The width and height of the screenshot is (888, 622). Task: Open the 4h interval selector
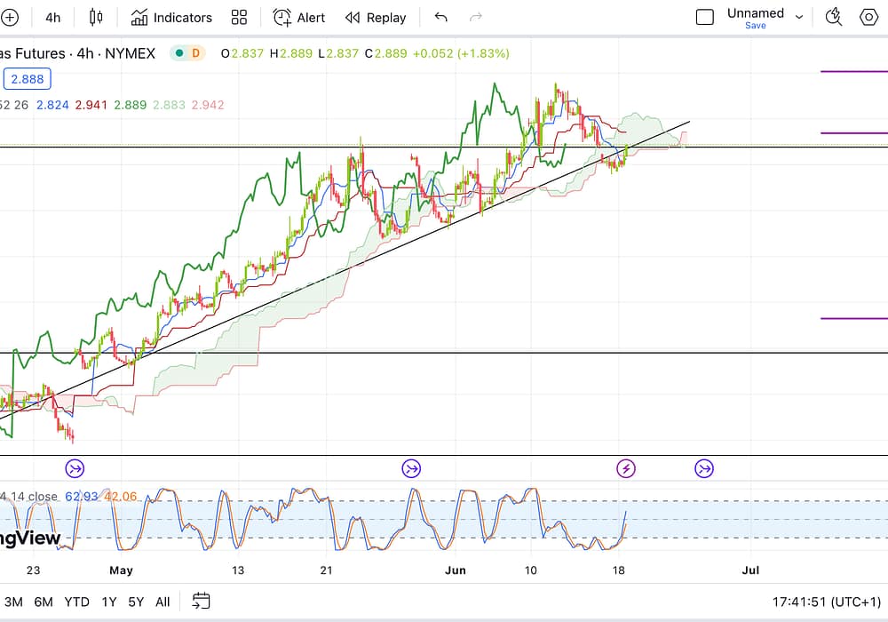[x=53, y=17]
